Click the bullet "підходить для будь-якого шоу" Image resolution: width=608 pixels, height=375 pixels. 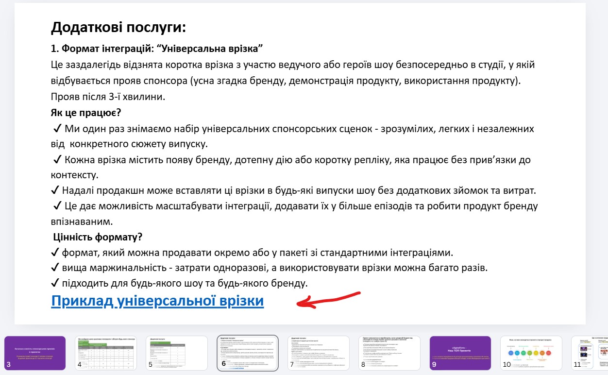[x=179, y=282]
